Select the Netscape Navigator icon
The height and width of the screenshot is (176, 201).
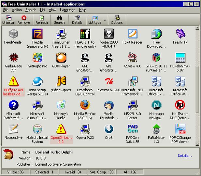point(156,105)
